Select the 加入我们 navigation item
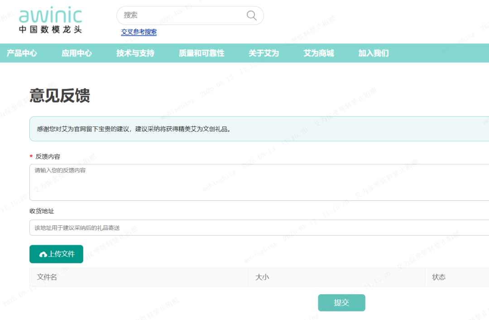Viewport: 489px width, 320px height. point(373,53)
